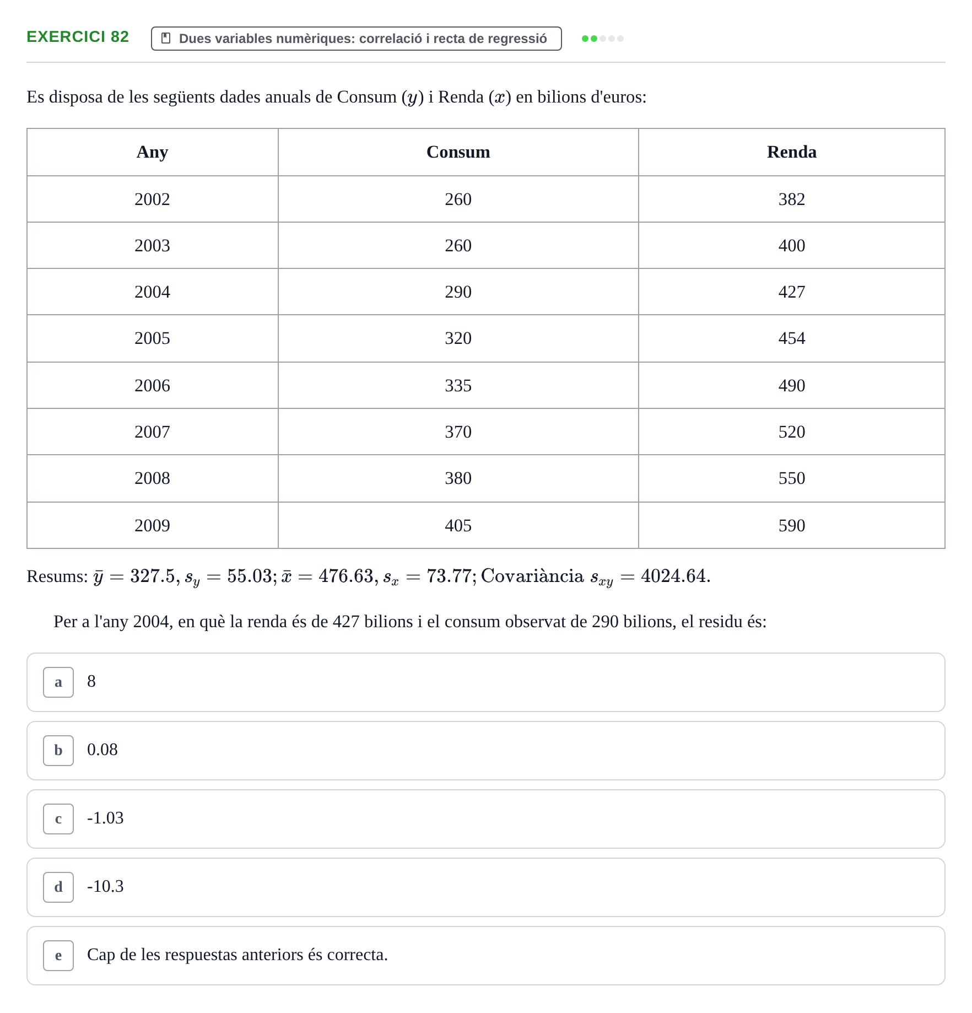The height and width of the screenshot is (1013, 972).
Task: Select answer option a with value 8
Action: (486, 682)
